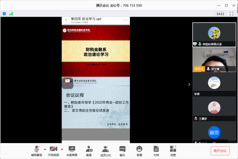Select participant 王晨梦 avatar tile
The height and width of the screenshot is (159, 238).
(214, 108)
